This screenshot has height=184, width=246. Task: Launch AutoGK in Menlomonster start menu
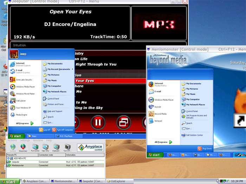point(163,107)
